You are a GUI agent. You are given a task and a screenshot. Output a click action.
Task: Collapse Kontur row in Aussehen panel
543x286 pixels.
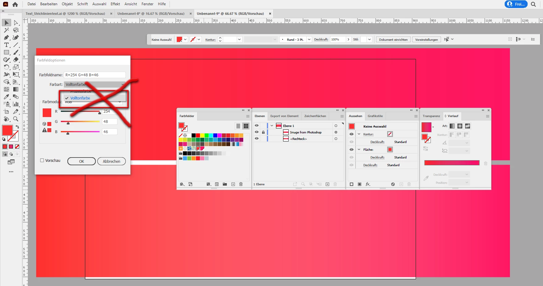click(359, 134)
